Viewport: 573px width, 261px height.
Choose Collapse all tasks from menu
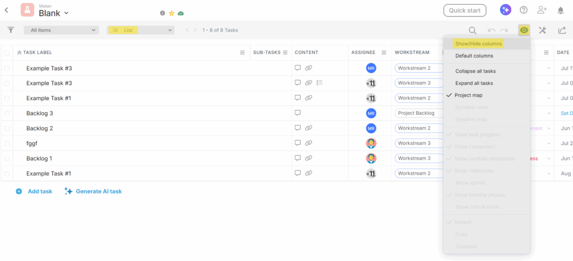coord(475,71)
